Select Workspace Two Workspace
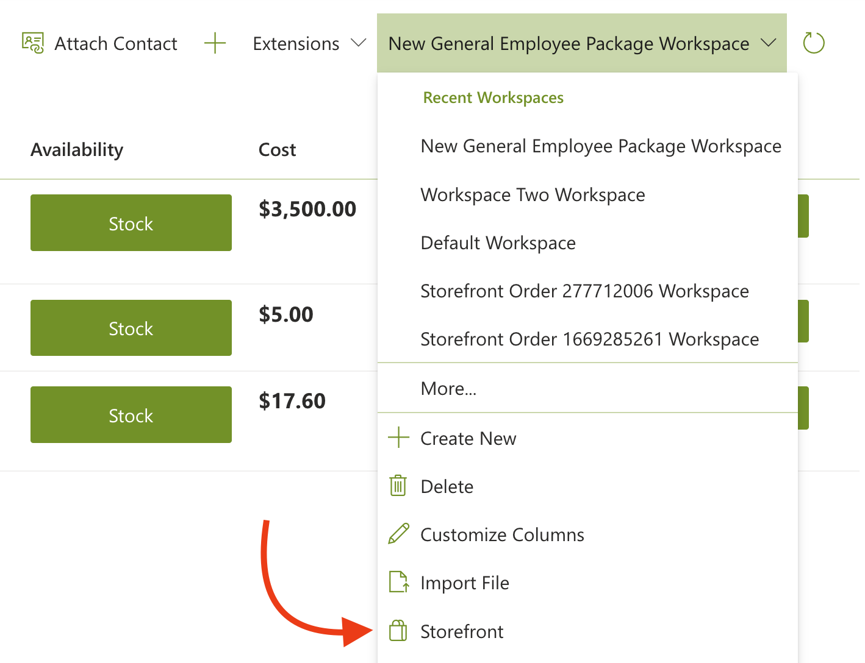The image size is (865, 663). [x=533, y=194]
